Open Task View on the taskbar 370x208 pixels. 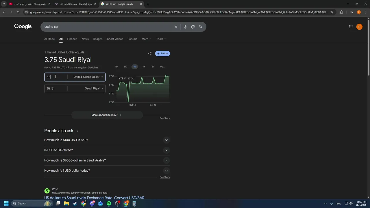[x=58, y=203]
